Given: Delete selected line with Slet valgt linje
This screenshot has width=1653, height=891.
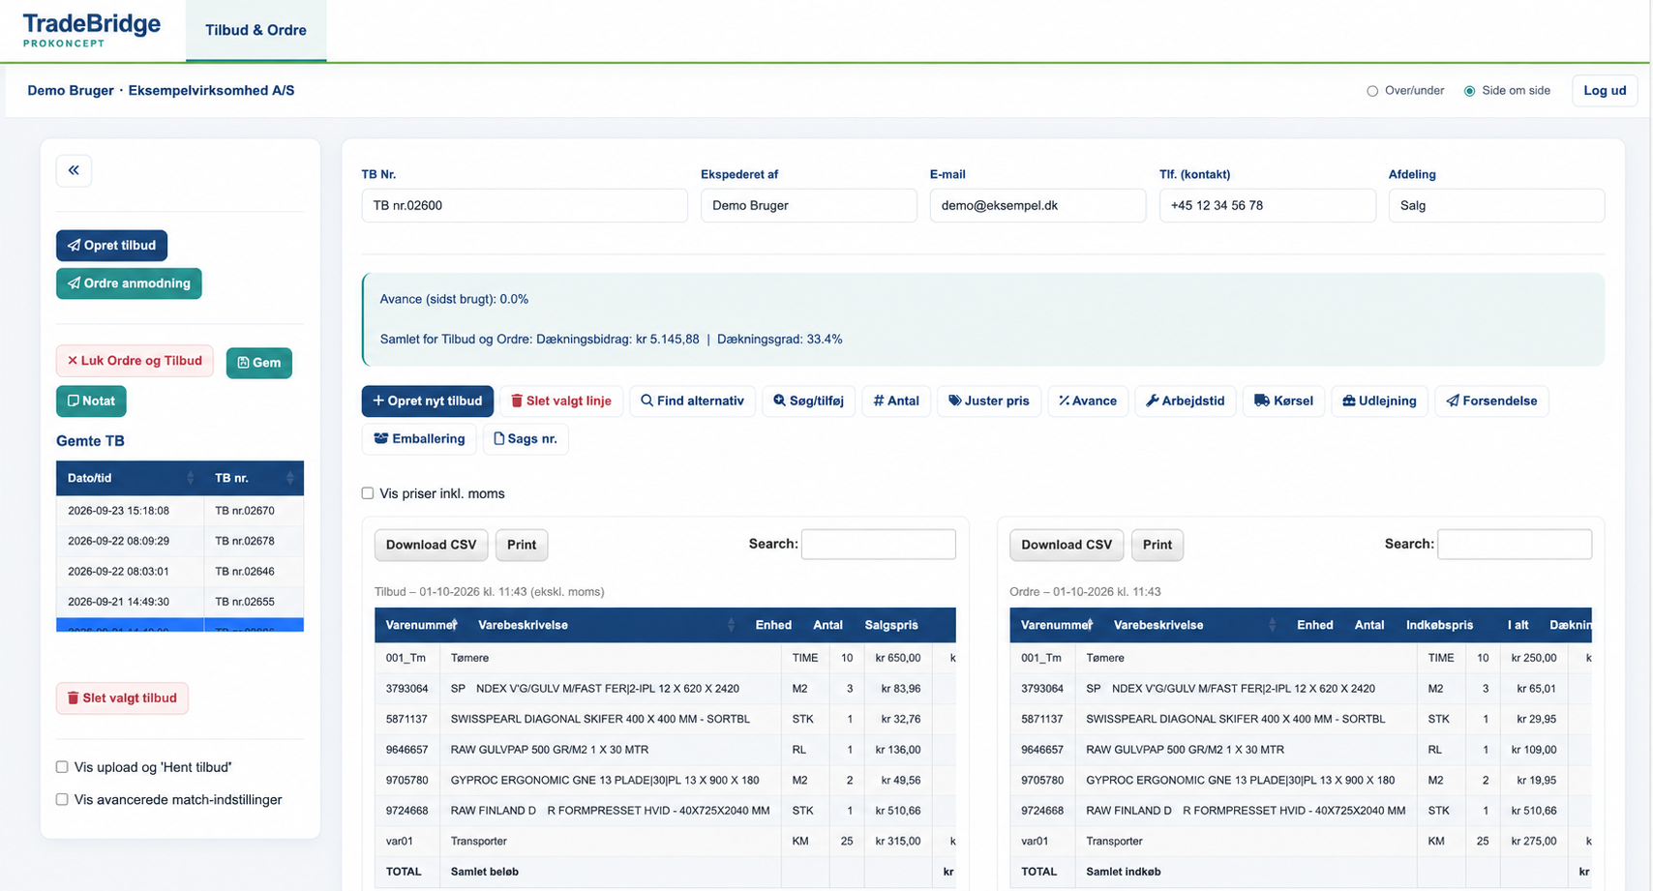Looking at the screenshot, I should click(x=561, y=401).
